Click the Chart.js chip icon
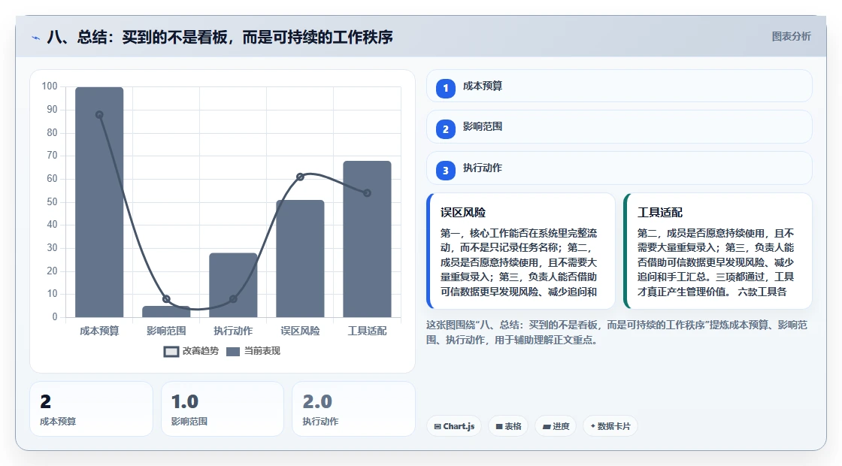The image size is (842, 466). coord(438,426)
